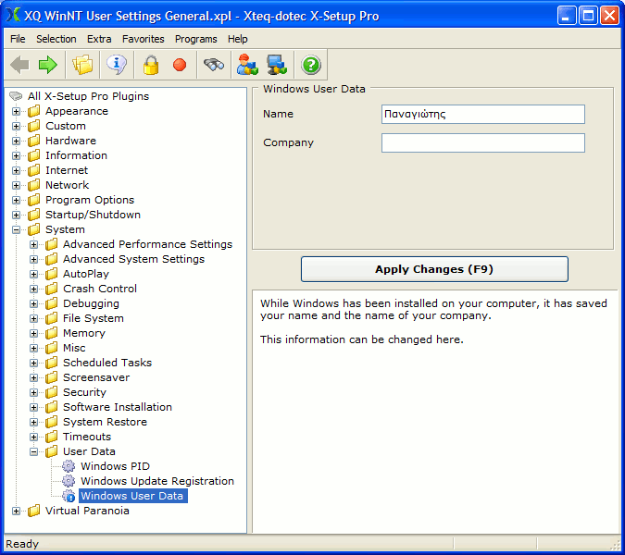Select the Windows PID tree item

115,466
